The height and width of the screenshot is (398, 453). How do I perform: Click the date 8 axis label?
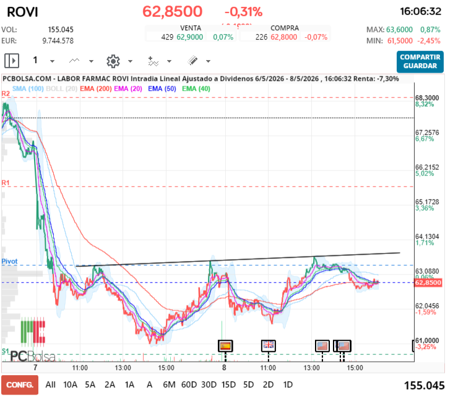224,368
